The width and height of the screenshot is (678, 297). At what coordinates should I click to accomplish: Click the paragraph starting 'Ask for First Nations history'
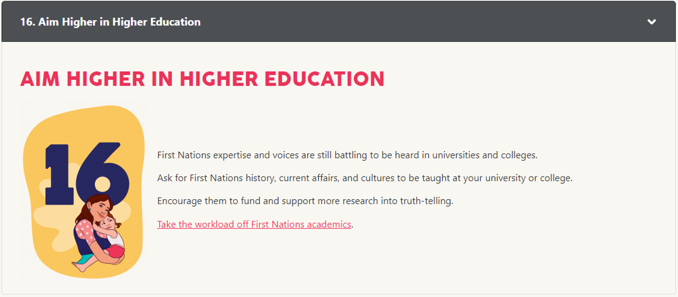click(x=365, y=178)
